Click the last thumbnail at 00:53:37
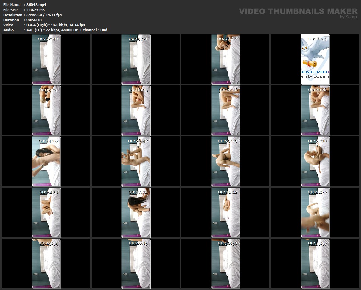This screenshot has width=361, height=290. pos(315,264)
